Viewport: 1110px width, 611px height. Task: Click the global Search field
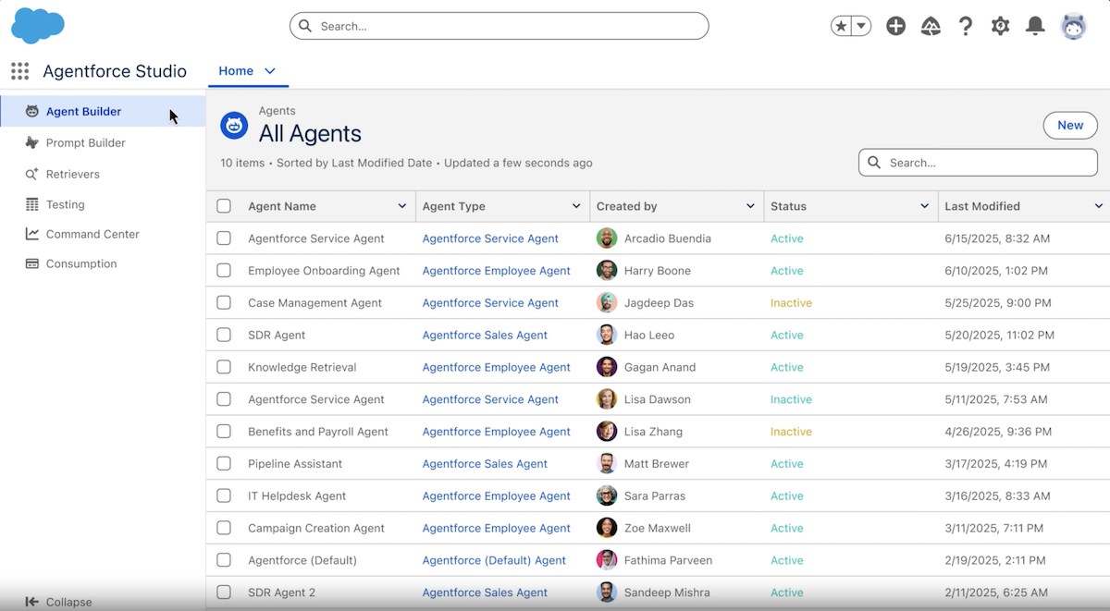coord(499,26)
